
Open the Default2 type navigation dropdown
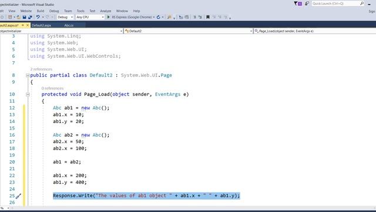click(188, 31)
